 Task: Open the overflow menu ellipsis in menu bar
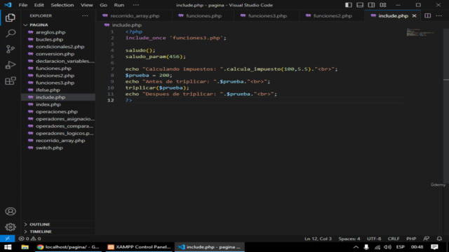click(135, 5)
